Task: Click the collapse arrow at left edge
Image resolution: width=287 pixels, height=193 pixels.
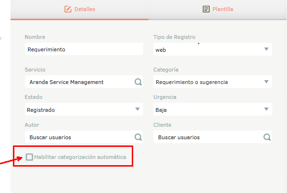Action: tap(1, 38)
